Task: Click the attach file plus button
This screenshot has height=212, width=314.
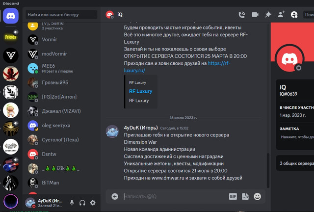Action: [x=115, y=196]
